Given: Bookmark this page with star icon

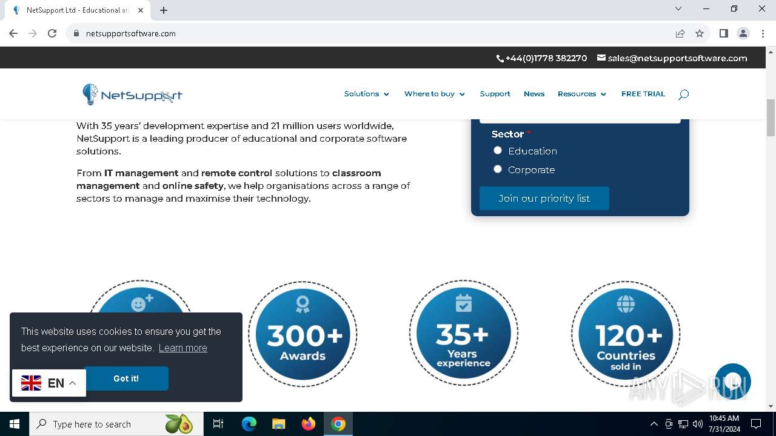Looking at the screenshot, I should tap(700, 33).
